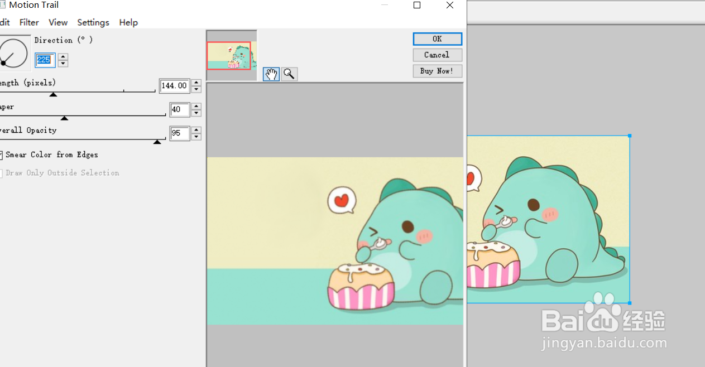
Task: Click the Direction degrees input field
Action: click(45, 60)
